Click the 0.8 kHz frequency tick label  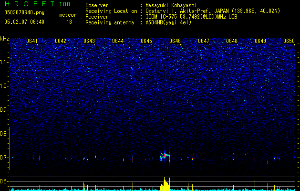[x=4, y=134]
